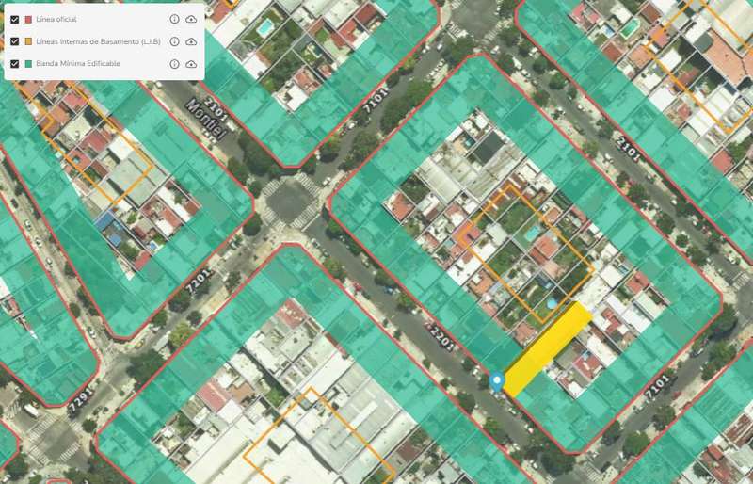Download the Banda Mínima Edificable layer
753x484 pixels.
(191, 64)
